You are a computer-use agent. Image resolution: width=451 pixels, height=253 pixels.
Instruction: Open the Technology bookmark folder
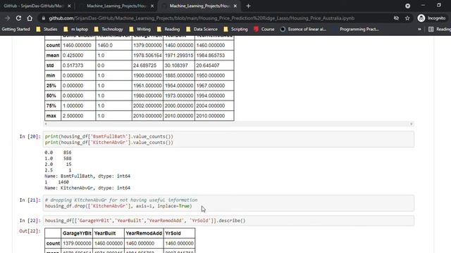coord(109,30)
